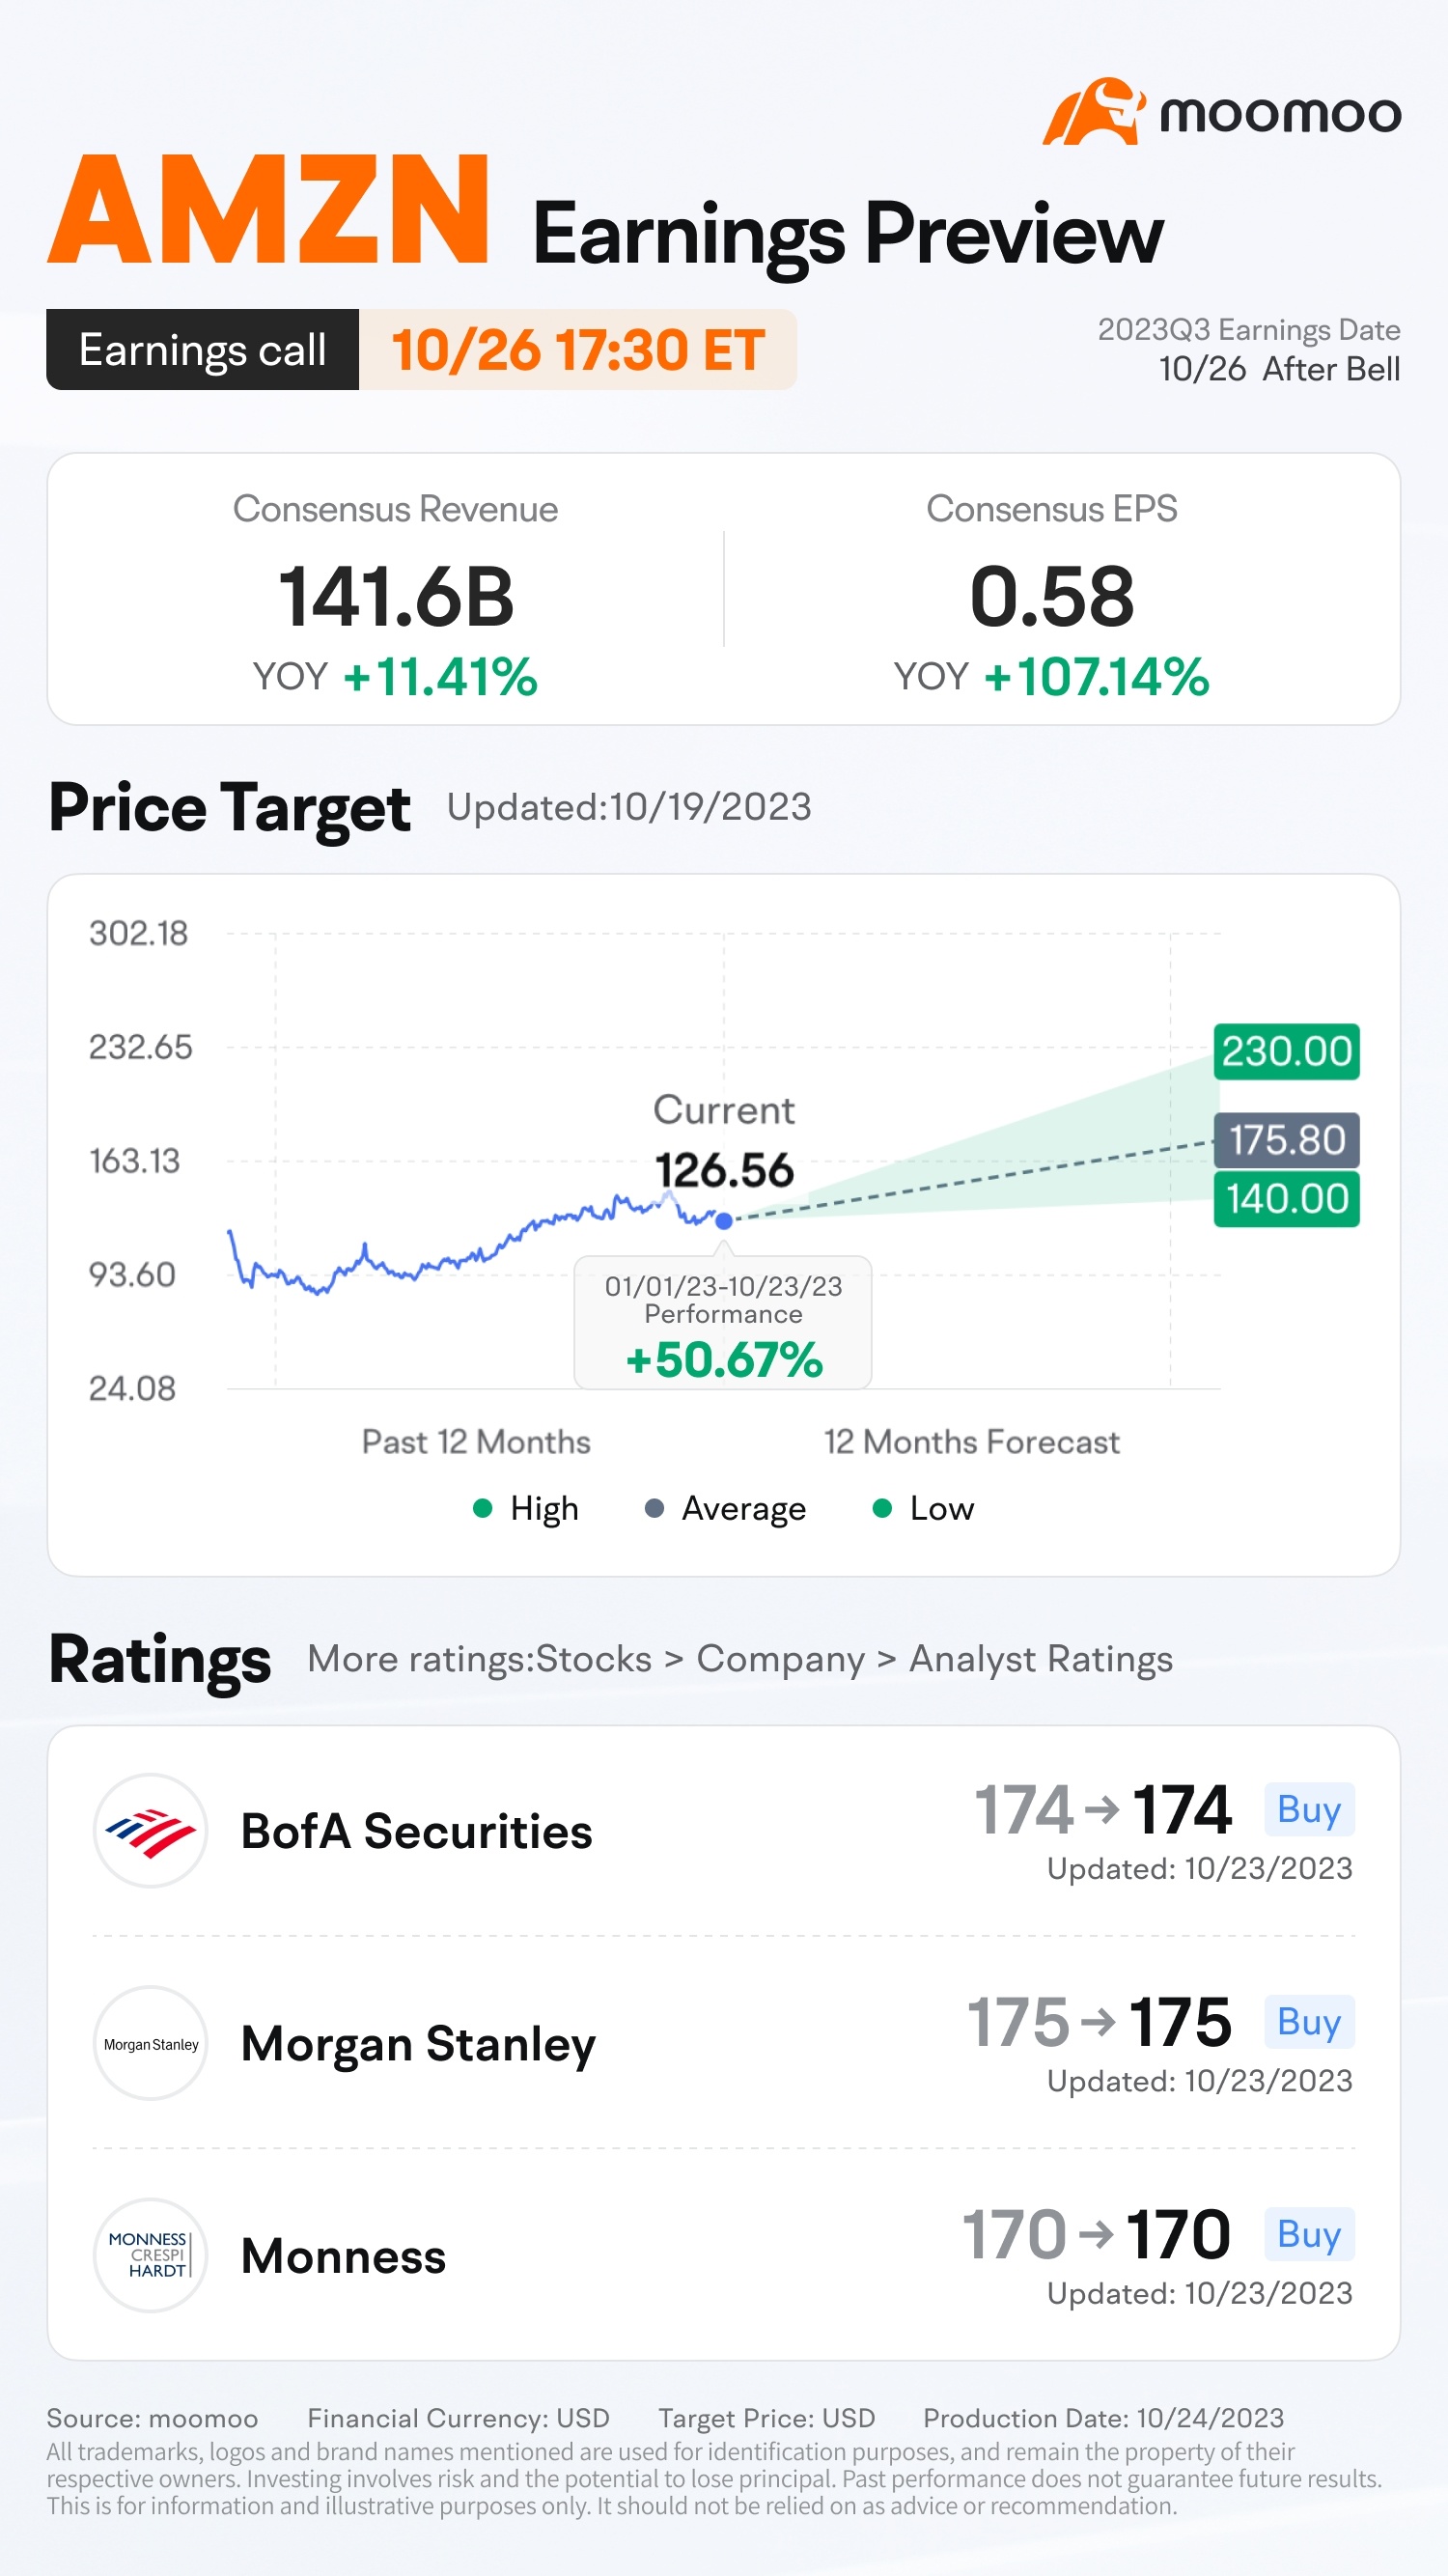
Task: Click the 10/26 17:30 ET time badge
Action: pyautogui.click(x=578, y=350)
